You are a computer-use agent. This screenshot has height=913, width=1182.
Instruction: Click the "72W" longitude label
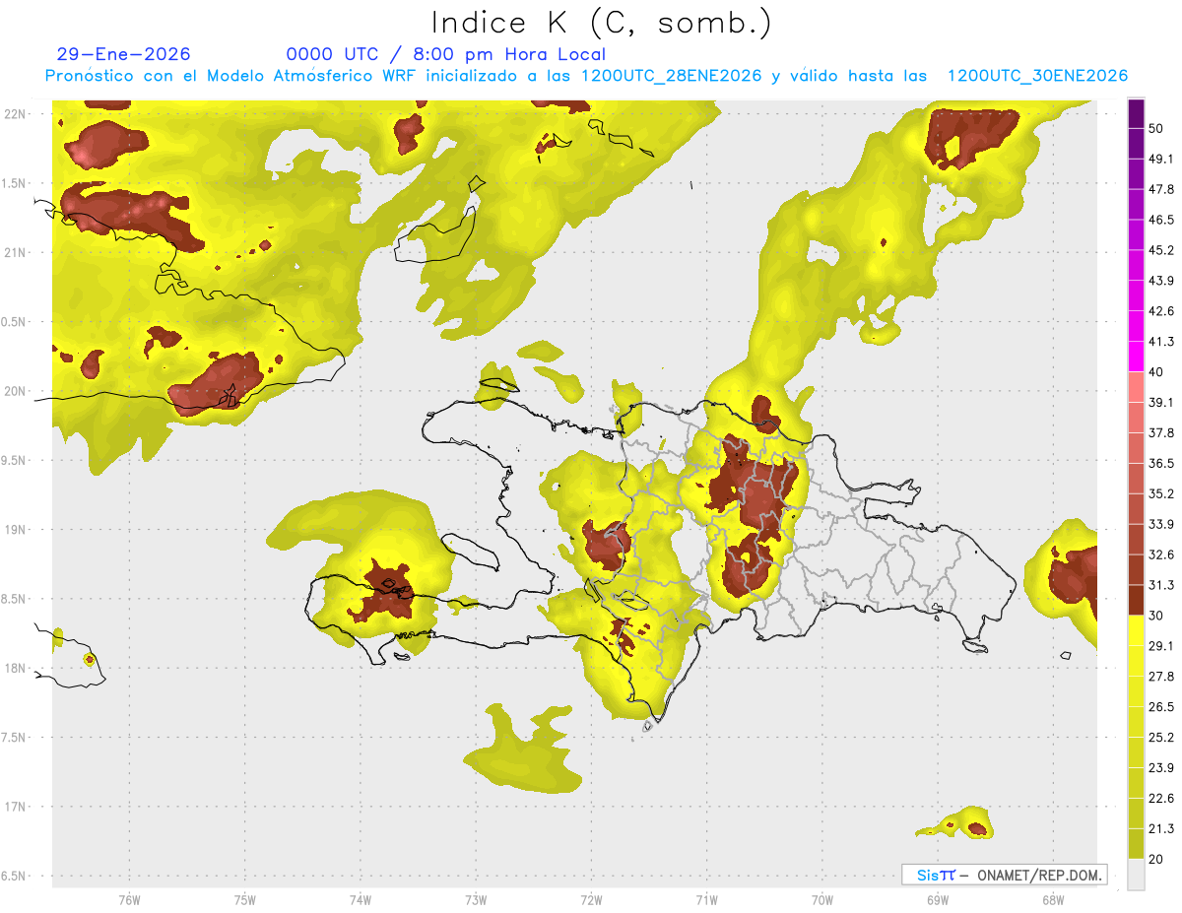591,899
